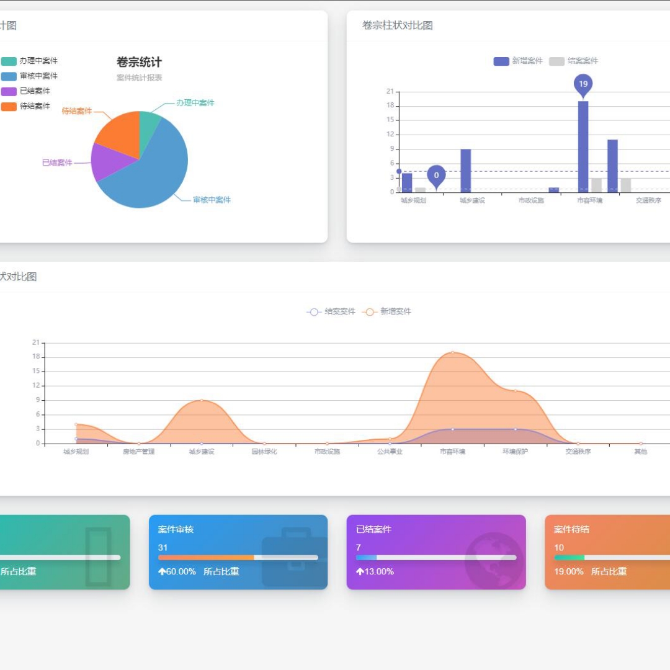Click the orange data point above 环境保护 in area chart
Viewport: 670px width, 670px height.
[x=516, y=391]
